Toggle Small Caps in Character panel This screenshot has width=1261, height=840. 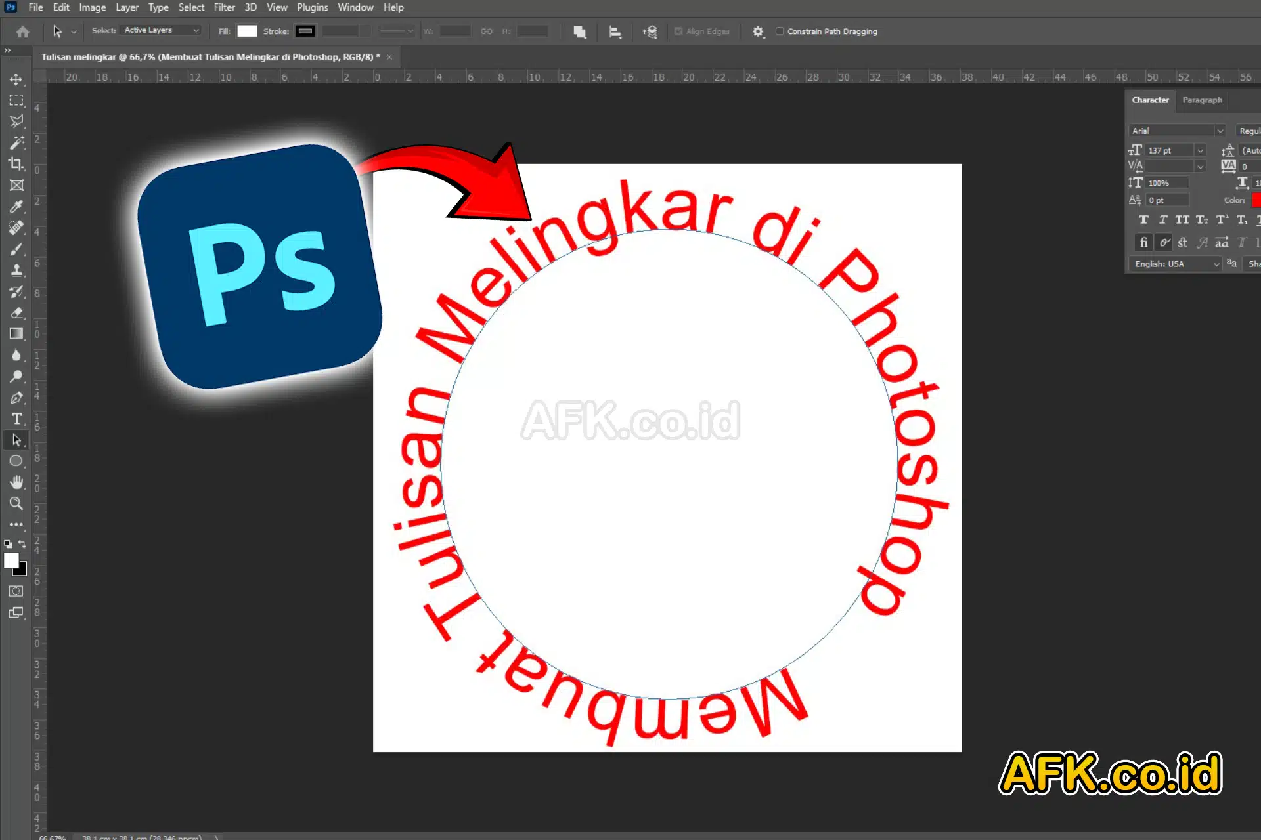[x=1202, y=220]
